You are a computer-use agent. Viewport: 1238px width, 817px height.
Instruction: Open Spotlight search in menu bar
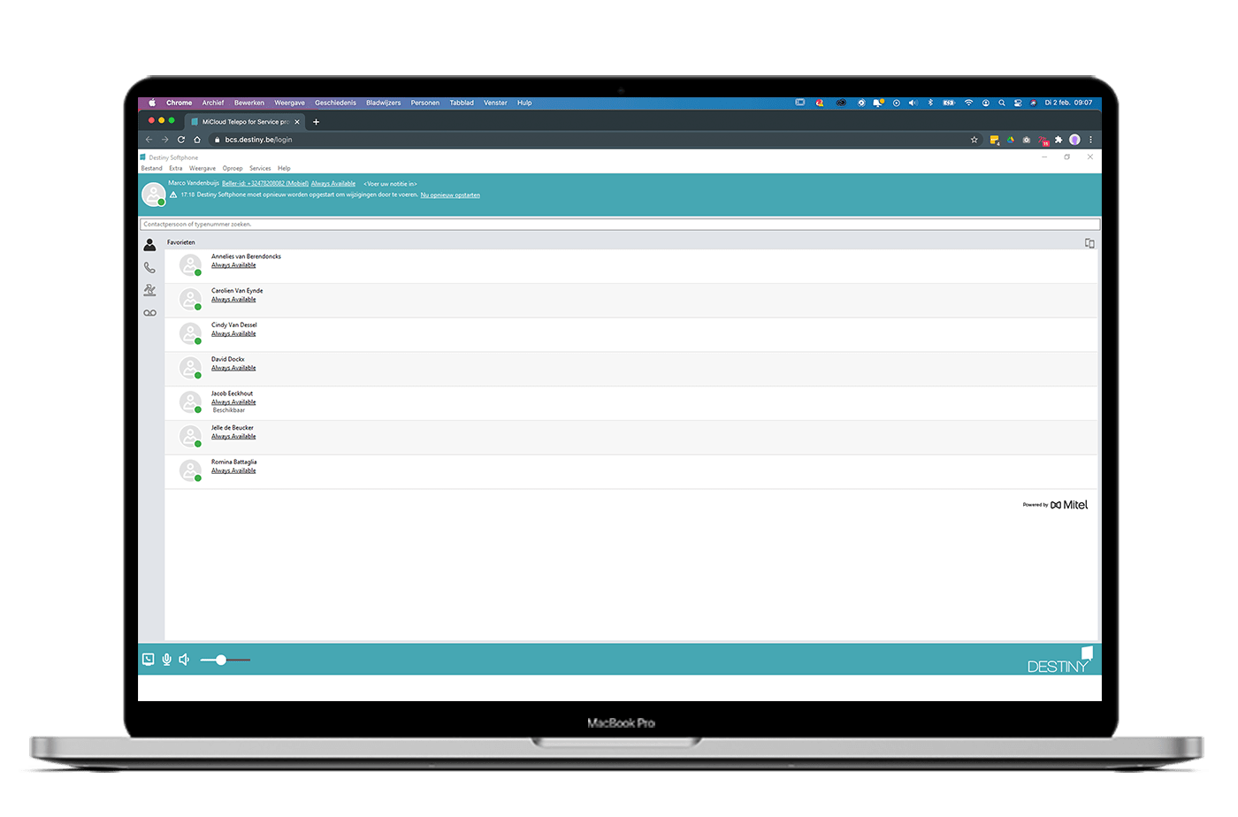pos(1002,103)
